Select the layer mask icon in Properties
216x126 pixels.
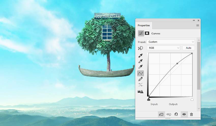[x=147, y=33]
